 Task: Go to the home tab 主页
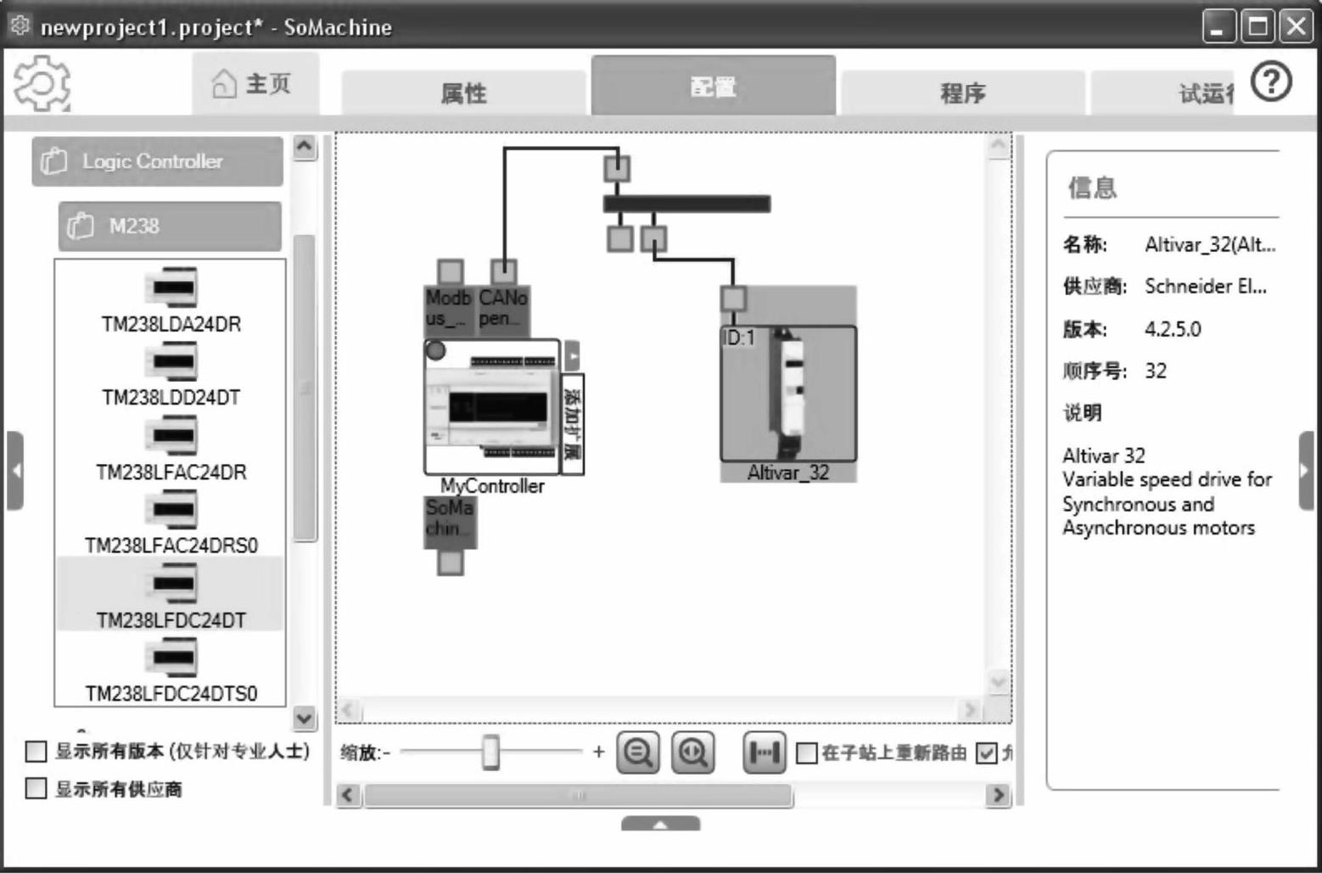pyautogui.click(x=255, y=84)
